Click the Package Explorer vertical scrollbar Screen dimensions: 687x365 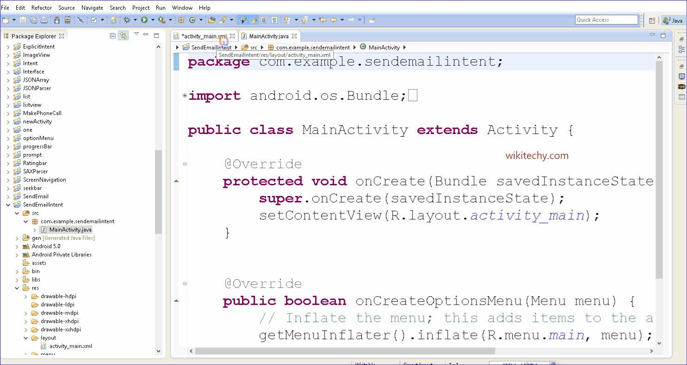(158, 192)
